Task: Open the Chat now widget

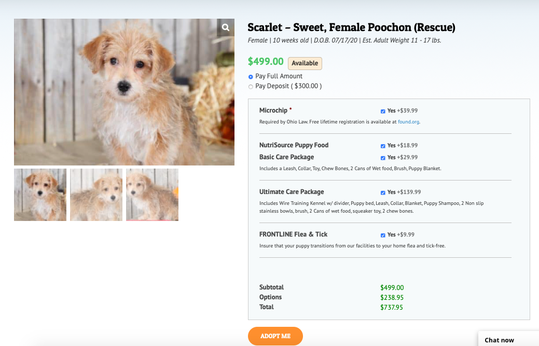Action: [500, 340]
